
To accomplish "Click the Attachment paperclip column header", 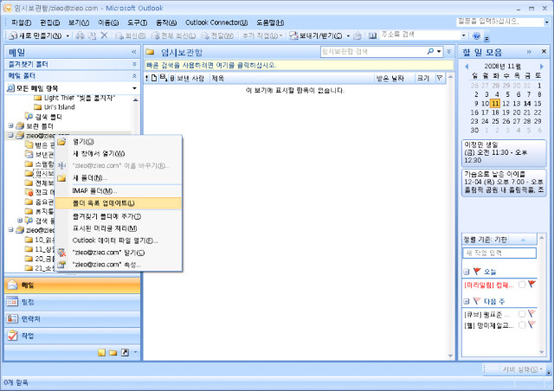I will pos(172,78).
